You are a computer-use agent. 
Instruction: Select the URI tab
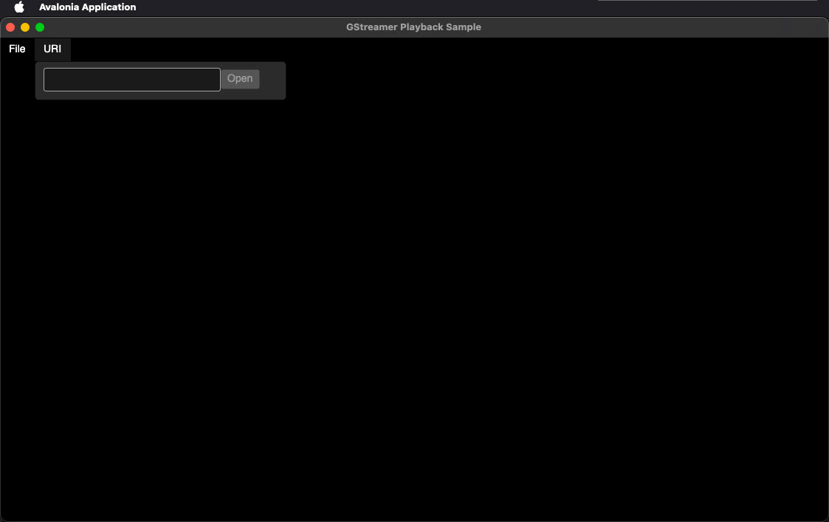[x=52, y=49]
